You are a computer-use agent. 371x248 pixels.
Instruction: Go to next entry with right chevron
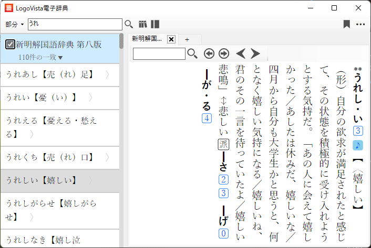pyautogui.click(x=255, y=53)
